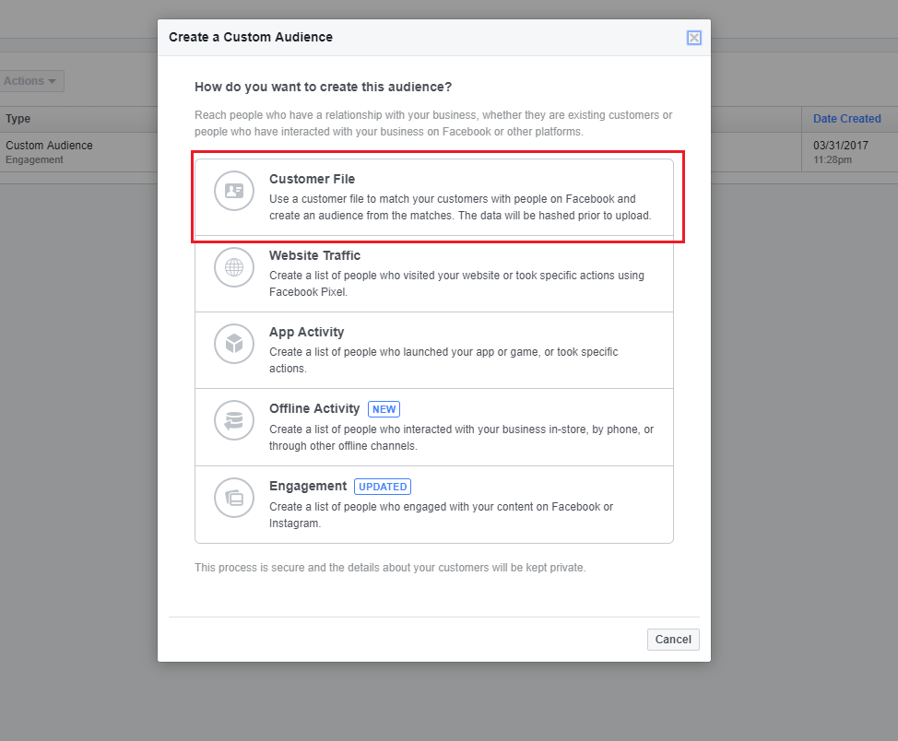This screenshot has width=898, height=741.
Task: Select the Customer File option title
Action: pos(312,179)
